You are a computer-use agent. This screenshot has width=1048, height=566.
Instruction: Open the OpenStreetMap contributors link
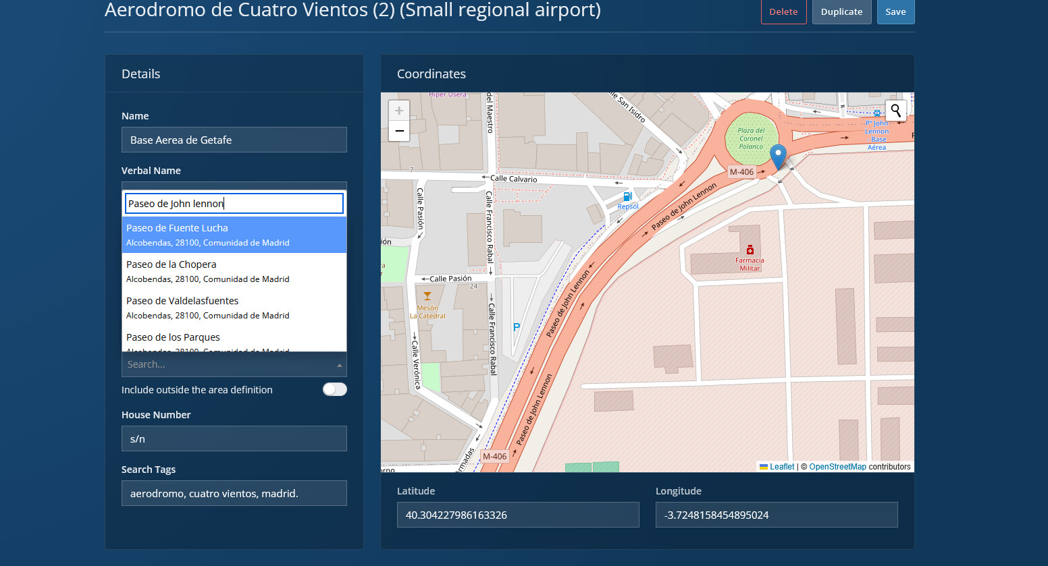(x=837, y=467)
